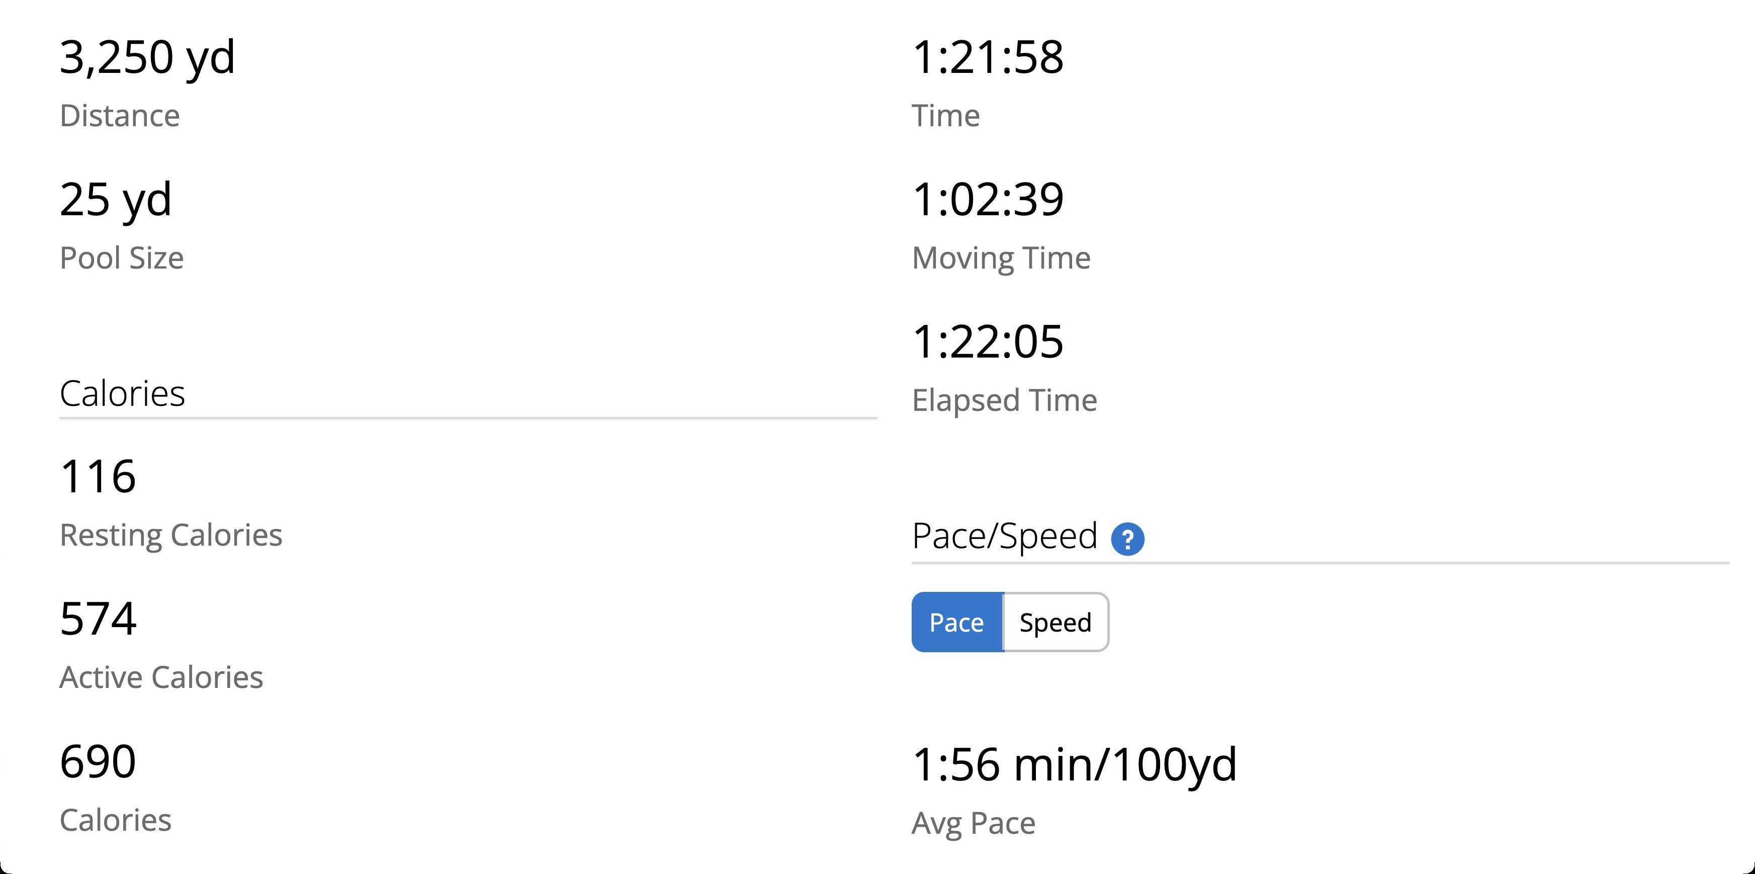Click the 690 total calories value
Screen dimensions: 1755x874
point(98,761)
